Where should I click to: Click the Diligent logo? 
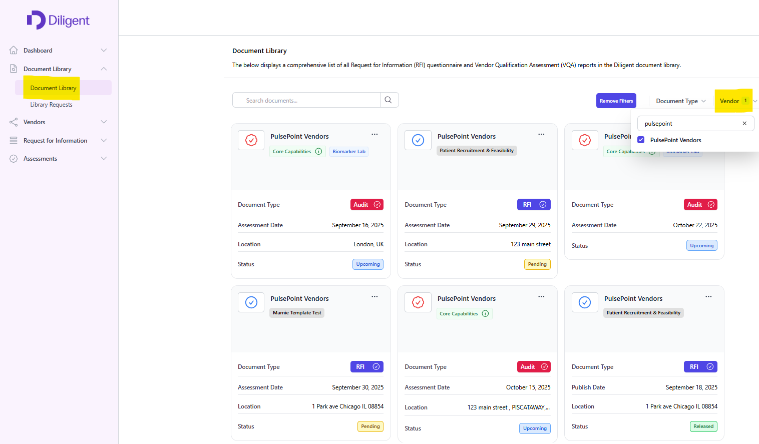pos(58,20)
